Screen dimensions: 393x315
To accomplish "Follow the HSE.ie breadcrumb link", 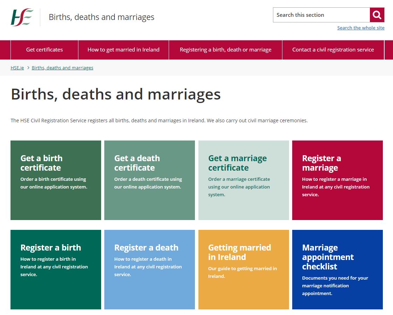I will (17, 68).
